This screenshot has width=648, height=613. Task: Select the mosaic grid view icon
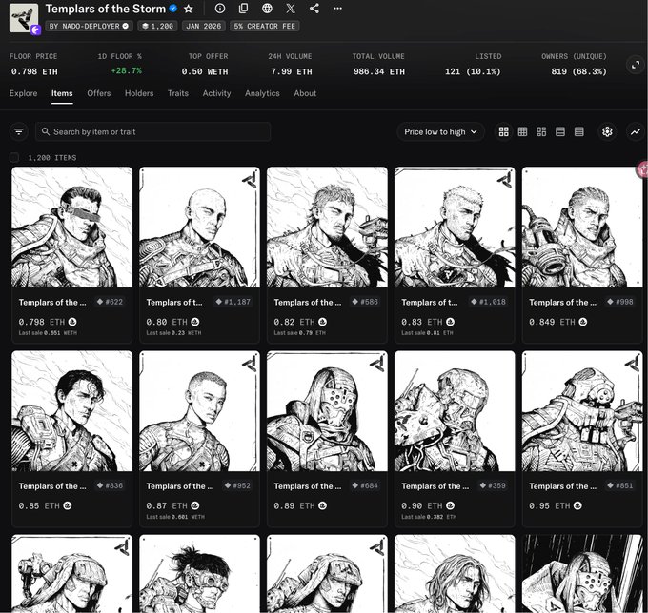tap(541, 131)
